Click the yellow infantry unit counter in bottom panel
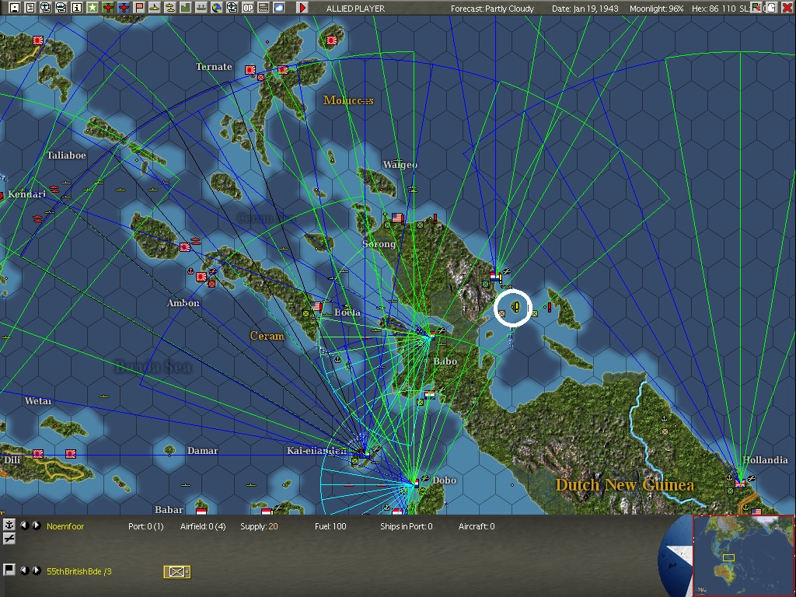The width and height of the screenshot is (796, 597). [176, 571]
